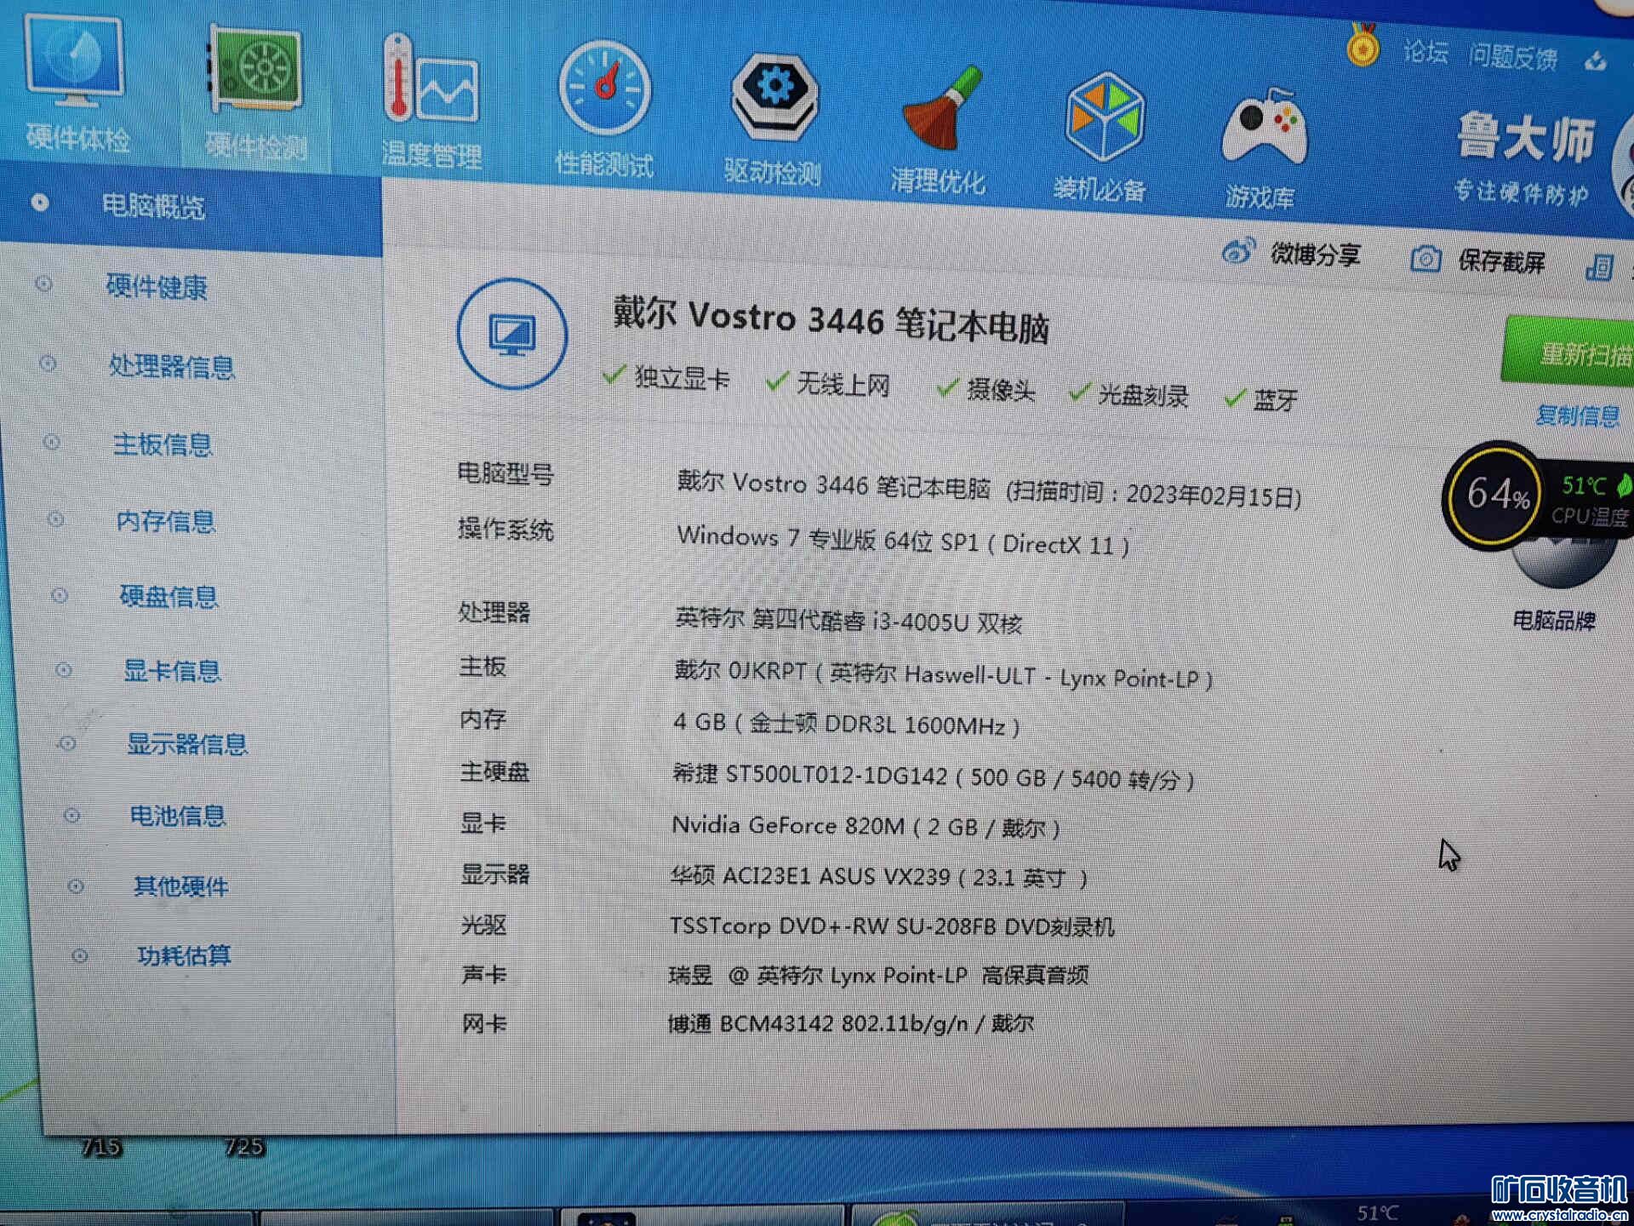Open 其他硬件 in the sidebar
Viewport: 1634px width, 1226px height.
click(x=181, y=886)
